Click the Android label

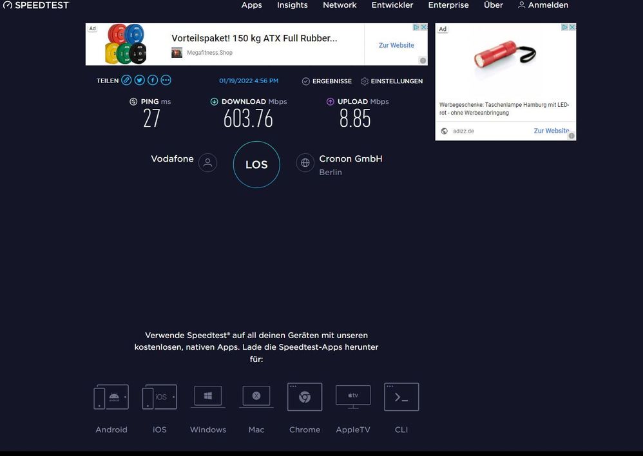click(x=111, y=430)
